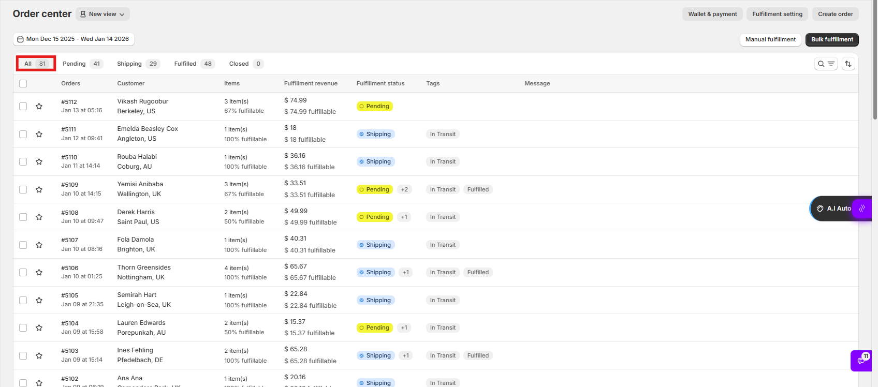The width and height of the screenshot is (878, 387).
Task: Expand the New view dropdown
Action: click(x=103, y=14)
